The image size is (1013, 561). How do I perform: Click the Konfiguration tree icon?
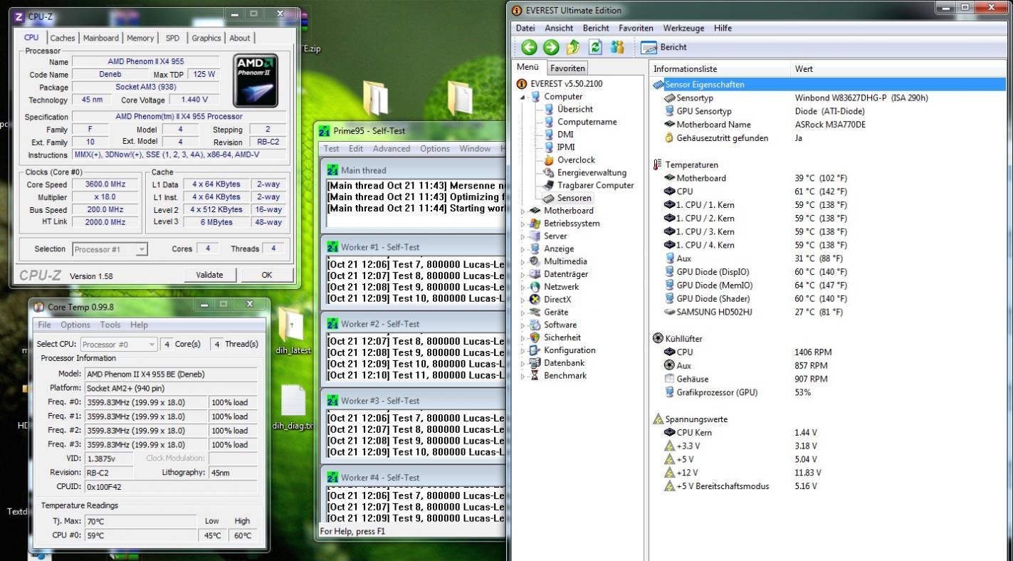(535, 350)
